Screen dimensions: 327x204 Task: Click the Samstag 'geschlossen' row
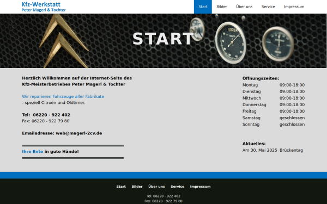(x=274, y=118)
